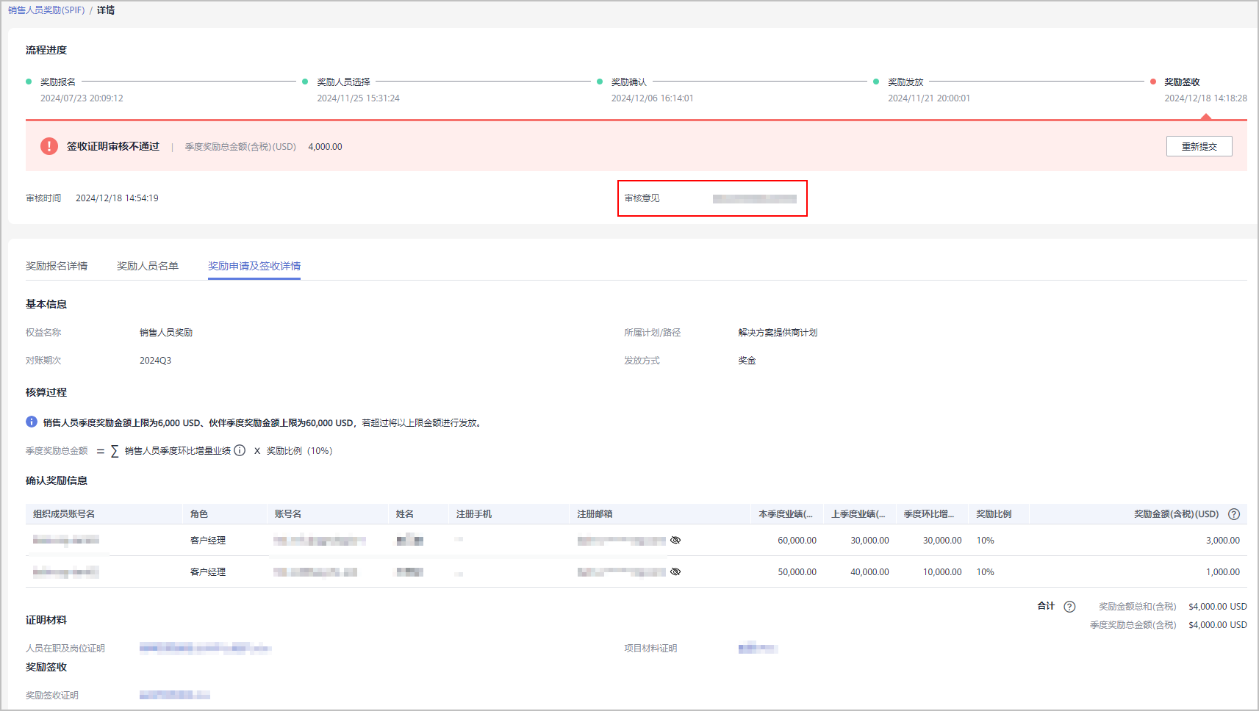Click 奖励人员选择 step dot in progress
Viewport: 1259px width, 711px height.
[305, 82]
